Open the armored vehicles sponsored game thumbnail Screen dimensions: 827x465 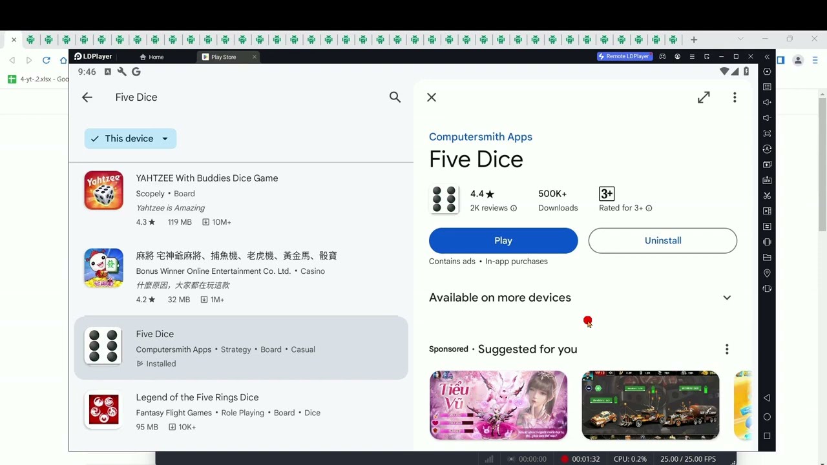(651, 405)
